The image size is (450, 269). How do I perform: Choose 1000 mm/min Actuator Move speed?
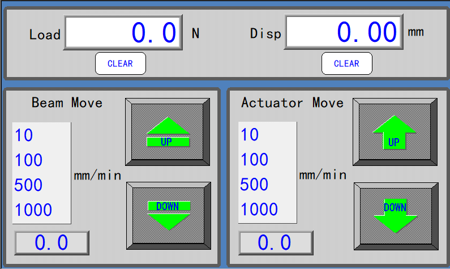tap(259, 210)
